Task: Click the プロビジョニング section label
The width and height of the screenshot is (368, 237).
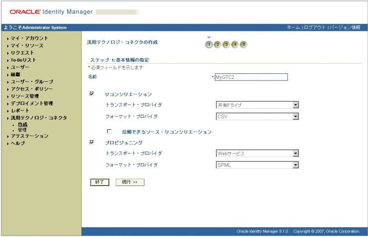Action: click(124, 143)
